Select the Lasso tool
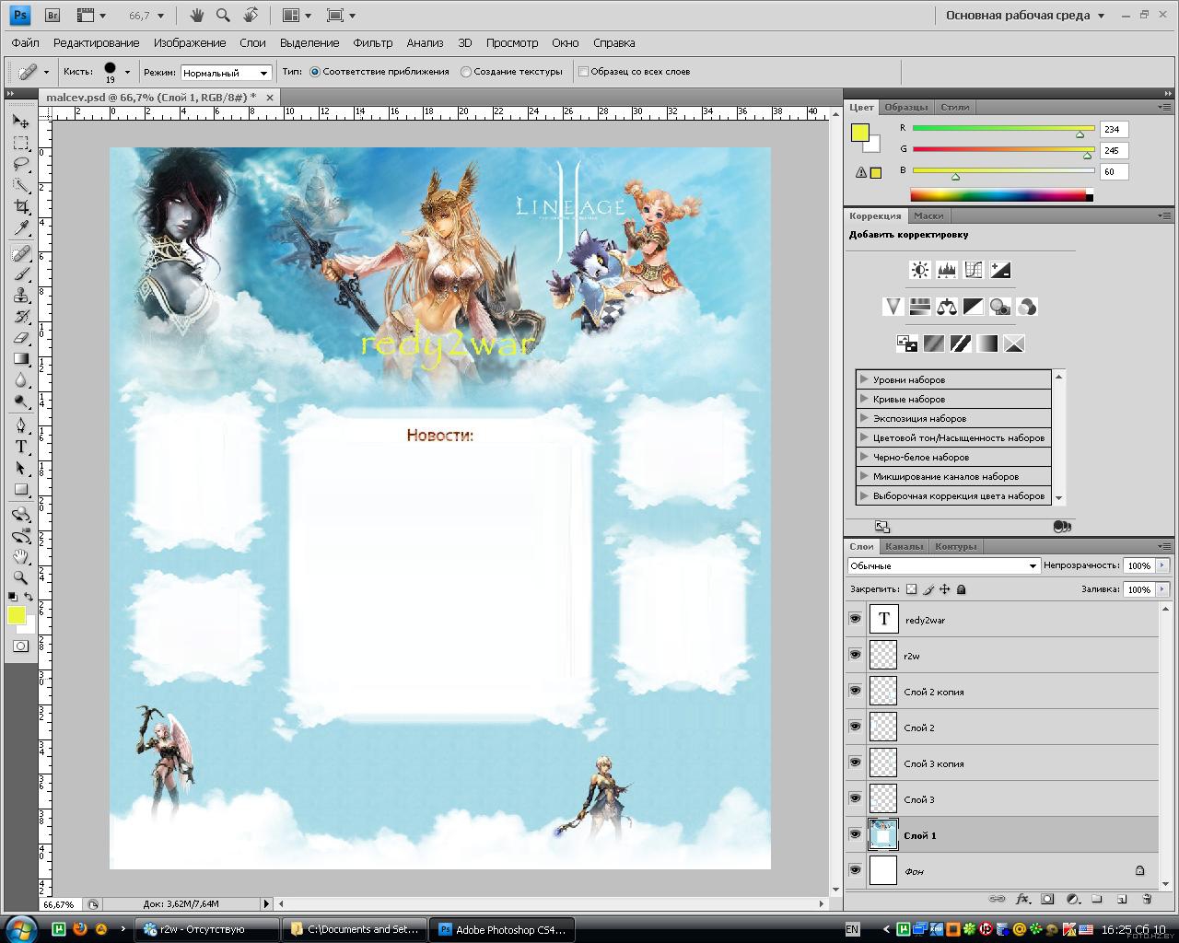This screenshot has height=943, width=1179. pyautogui.click(x=21, y=165)
